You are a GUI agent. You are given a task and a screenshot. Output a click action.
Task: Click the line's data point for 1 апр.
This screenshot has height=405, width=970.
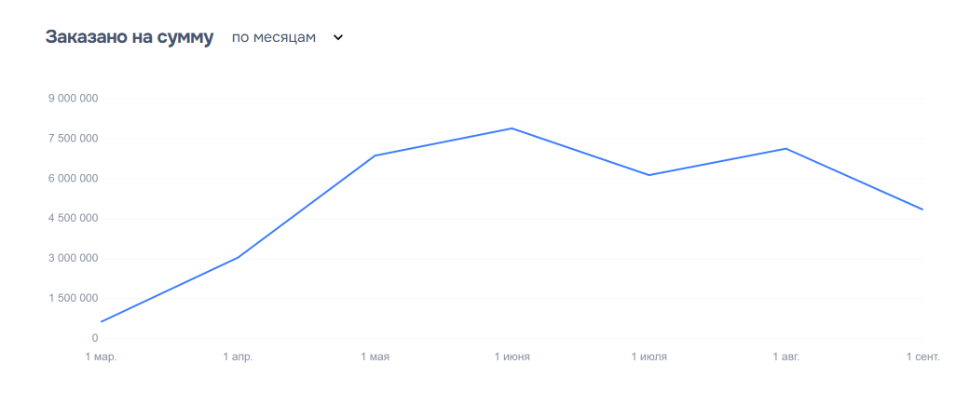tap(238, 258)
